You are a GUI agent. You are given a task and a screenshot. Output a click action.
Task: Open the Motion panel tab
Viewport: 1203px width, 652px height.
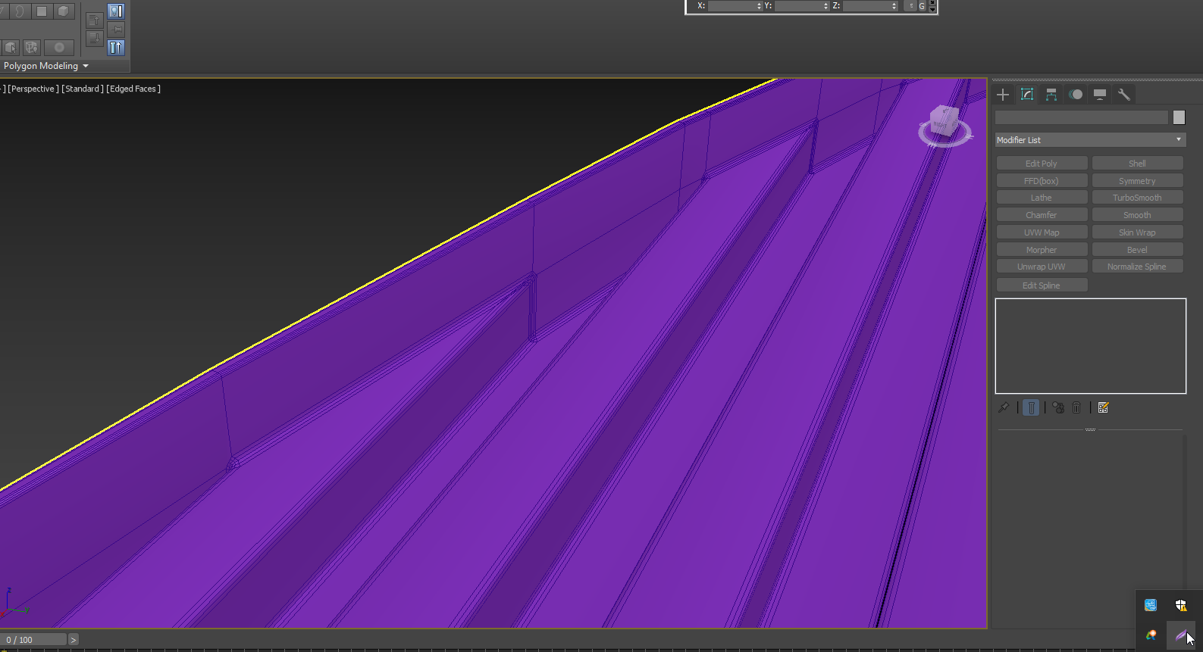[x=1076, y=95]
